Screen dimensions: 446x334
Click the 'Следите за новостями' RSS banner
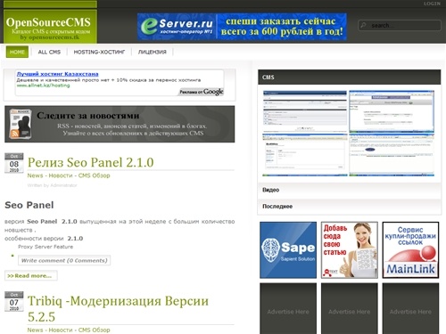click(120, 124)
